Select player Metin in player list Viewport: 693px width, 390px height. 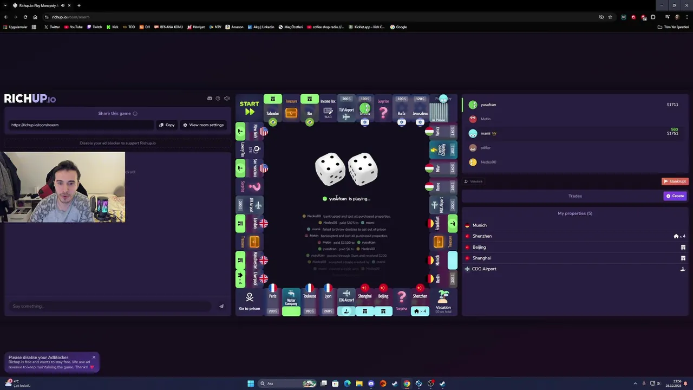click(x=574, y=119)
